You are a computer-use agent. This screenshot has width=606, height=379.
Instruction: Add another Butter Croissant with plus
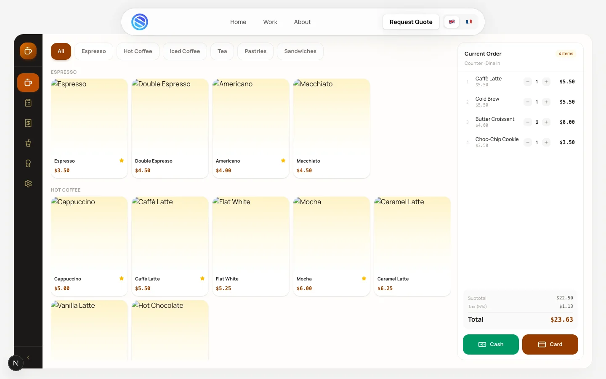pyautogui.click(x=546, y=122)
